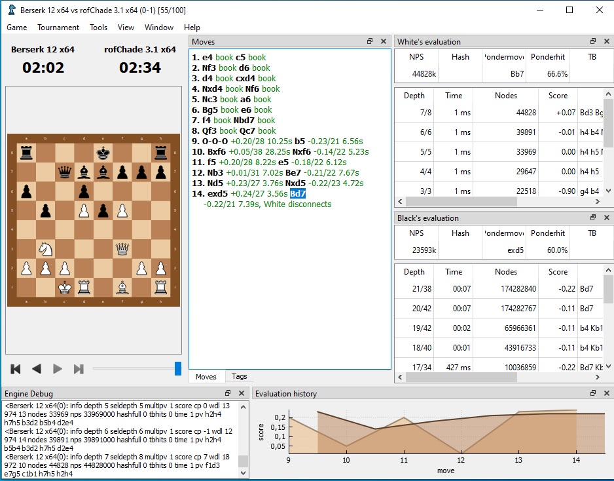Click the white rook on h1

click(x=160, y=287)
